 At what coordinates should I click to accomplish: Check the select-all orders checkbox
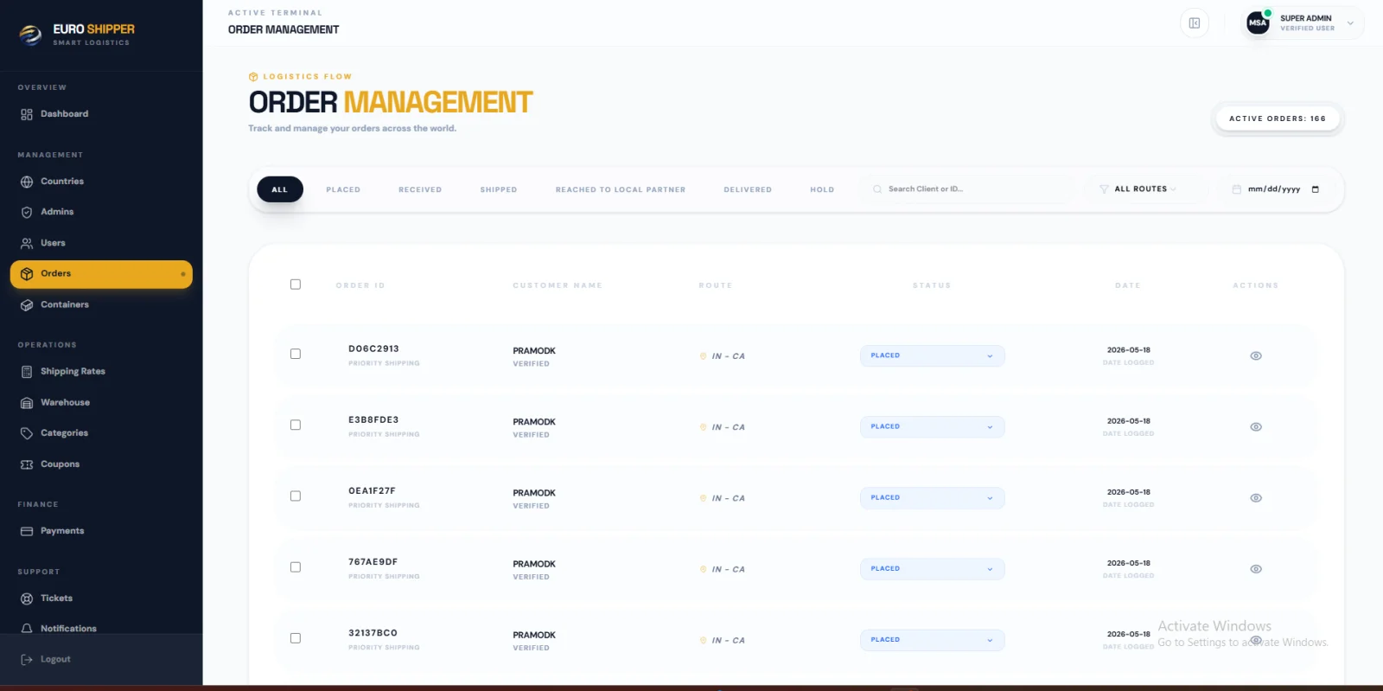point(296,285)
